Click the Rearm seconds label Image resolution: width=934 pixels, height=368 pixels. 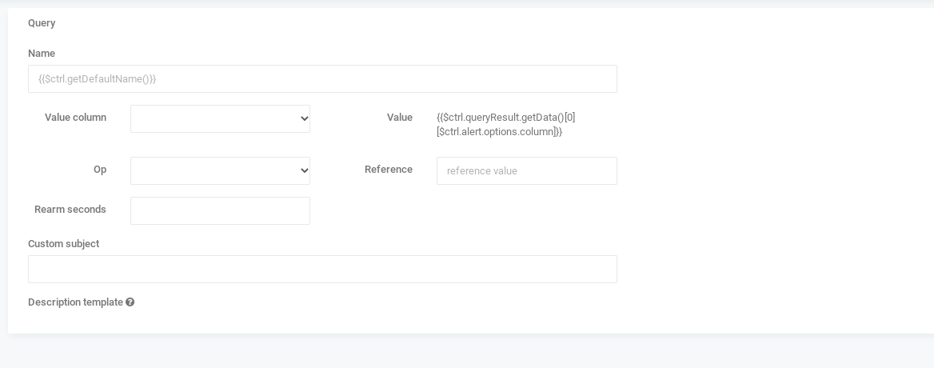[x=70, y=210]
